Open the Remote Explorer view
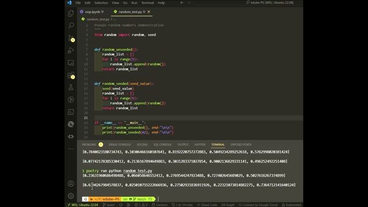 click(71, 63)
